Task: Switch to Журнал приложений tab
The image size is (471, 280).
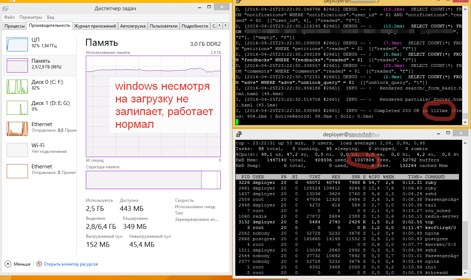Action: point(95,26)
